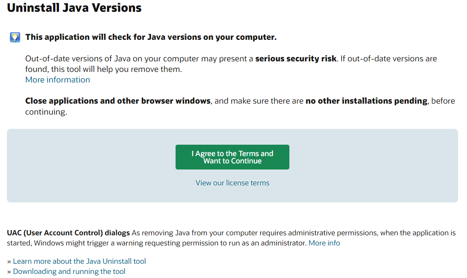Open the More information link

(57, 80)
